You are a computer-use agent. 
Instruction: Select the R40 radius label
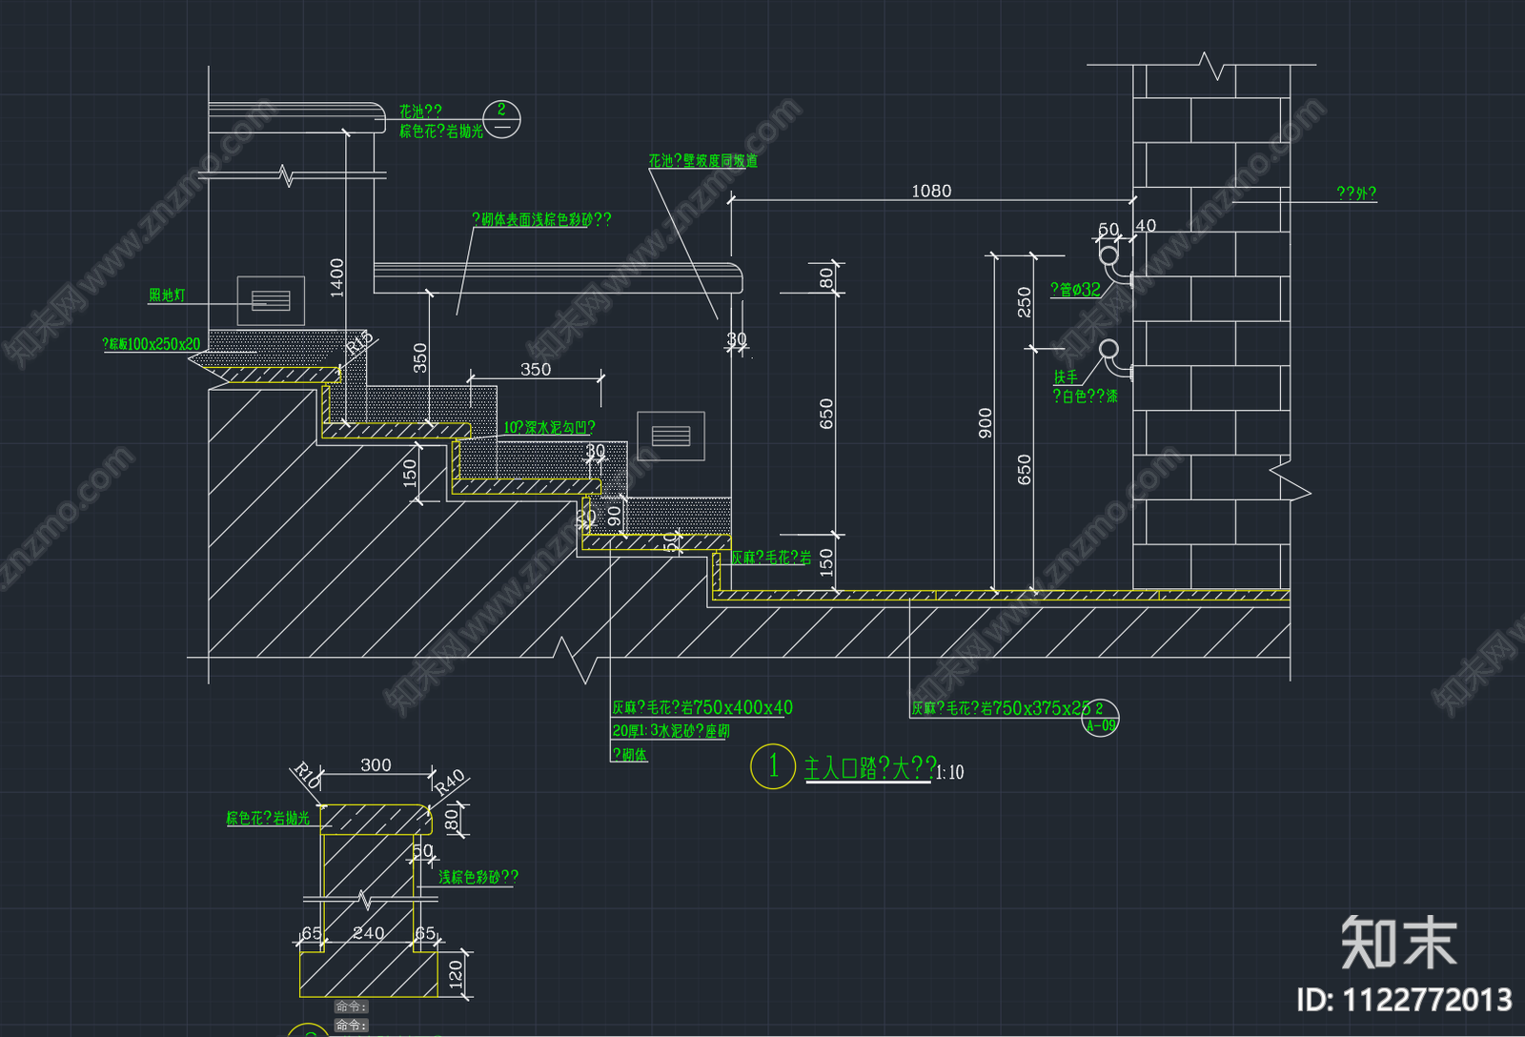(x=449, y=783)
